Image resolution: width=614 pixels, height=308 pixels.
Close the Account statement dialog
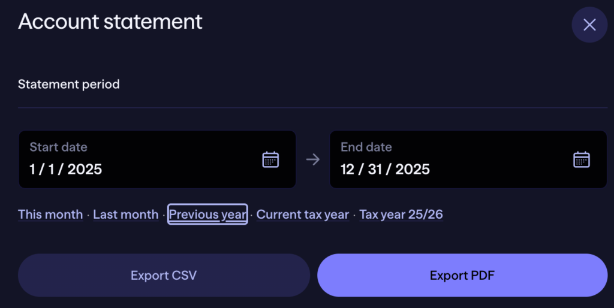(x=589, y=25)
